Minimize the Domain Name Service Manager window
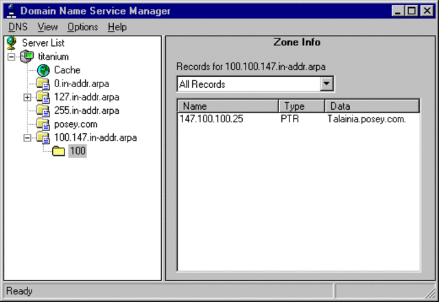Screen dimensions: 439x302 (397, 11)
